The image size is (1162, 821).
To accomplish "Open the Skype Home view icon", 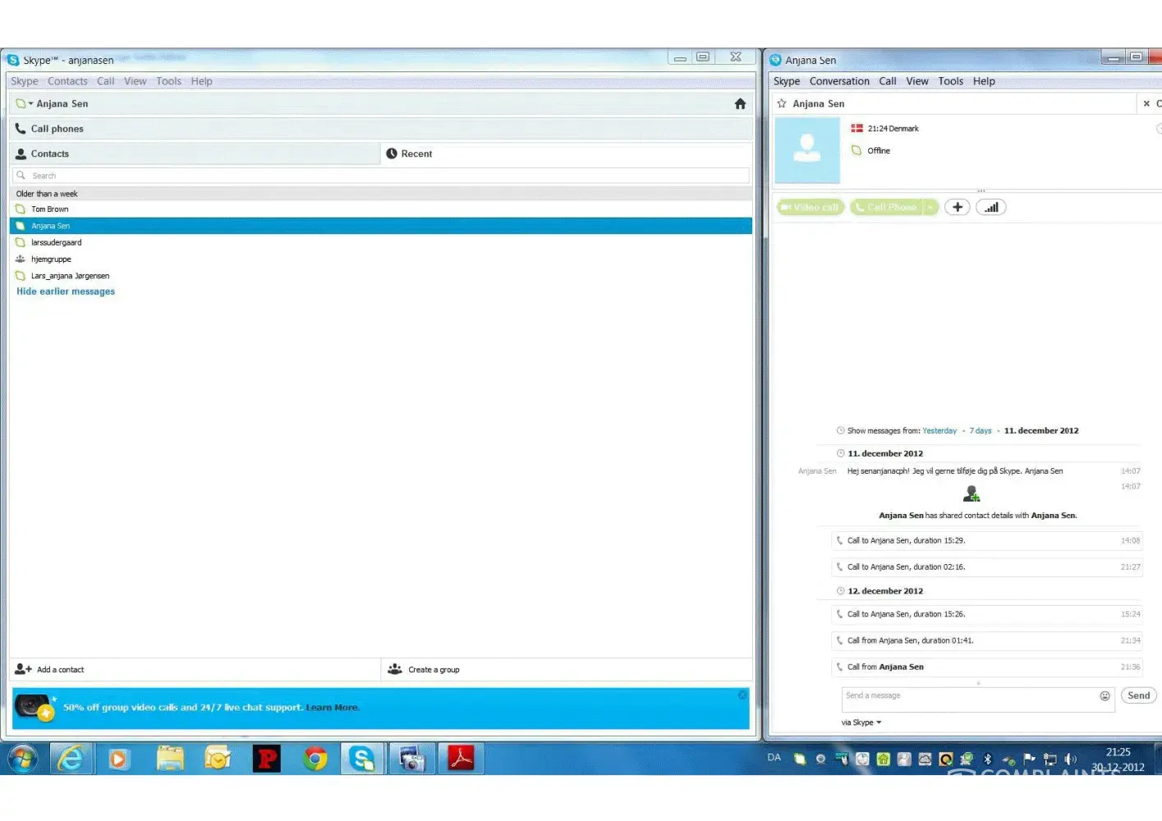I will point(740,103).
